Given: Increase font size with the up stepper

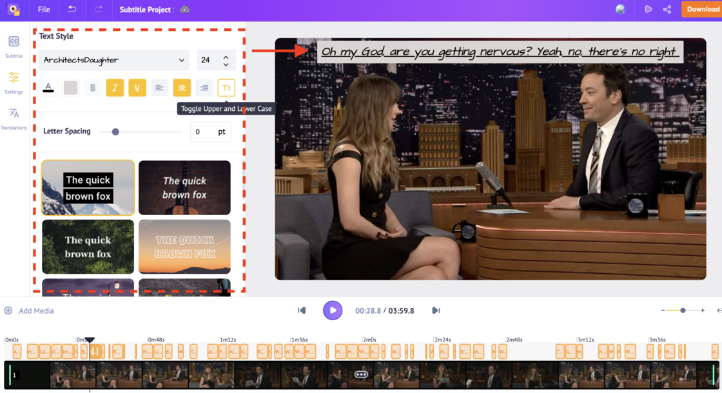Looking at the screenshot, I should (x=226, y=56).
